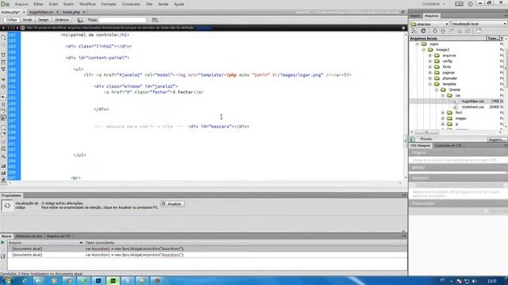Open the Editar menu
508x285 pixels.
click(38, 4)
